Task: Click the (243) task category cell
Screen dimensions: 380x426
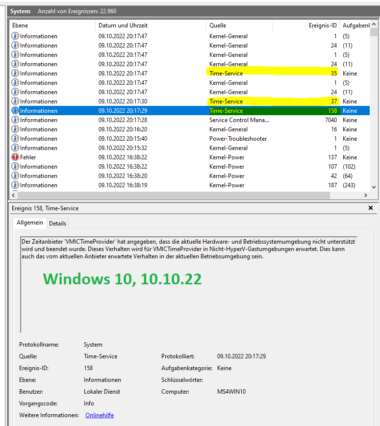Action: point(349,185)
